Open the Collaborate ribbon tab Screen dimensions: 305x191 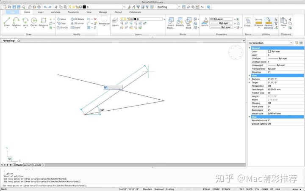(135, 12)
